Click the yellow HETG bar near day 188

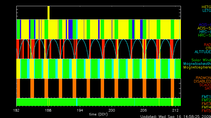pos(48,13)
